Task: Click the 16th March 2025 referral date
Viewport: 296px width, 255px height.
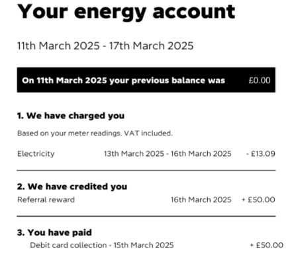Action: pyautogui.click(x=201, y=200)
